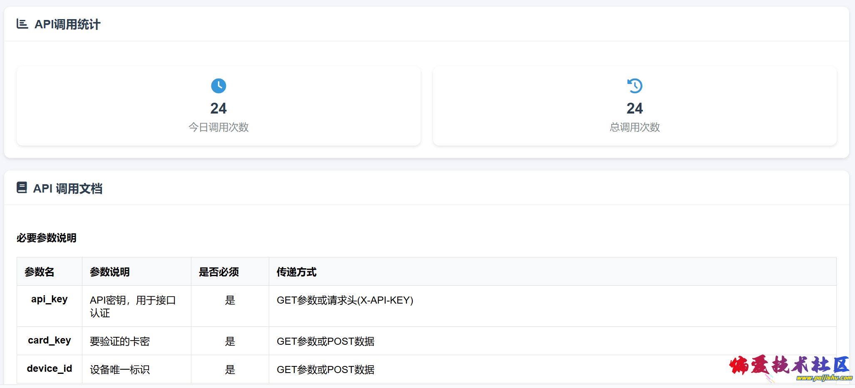The width and height of the screenshot is (855, 388).
Task: Open the www.paijishu.com watermark link
Action: (x=824, y=378)
